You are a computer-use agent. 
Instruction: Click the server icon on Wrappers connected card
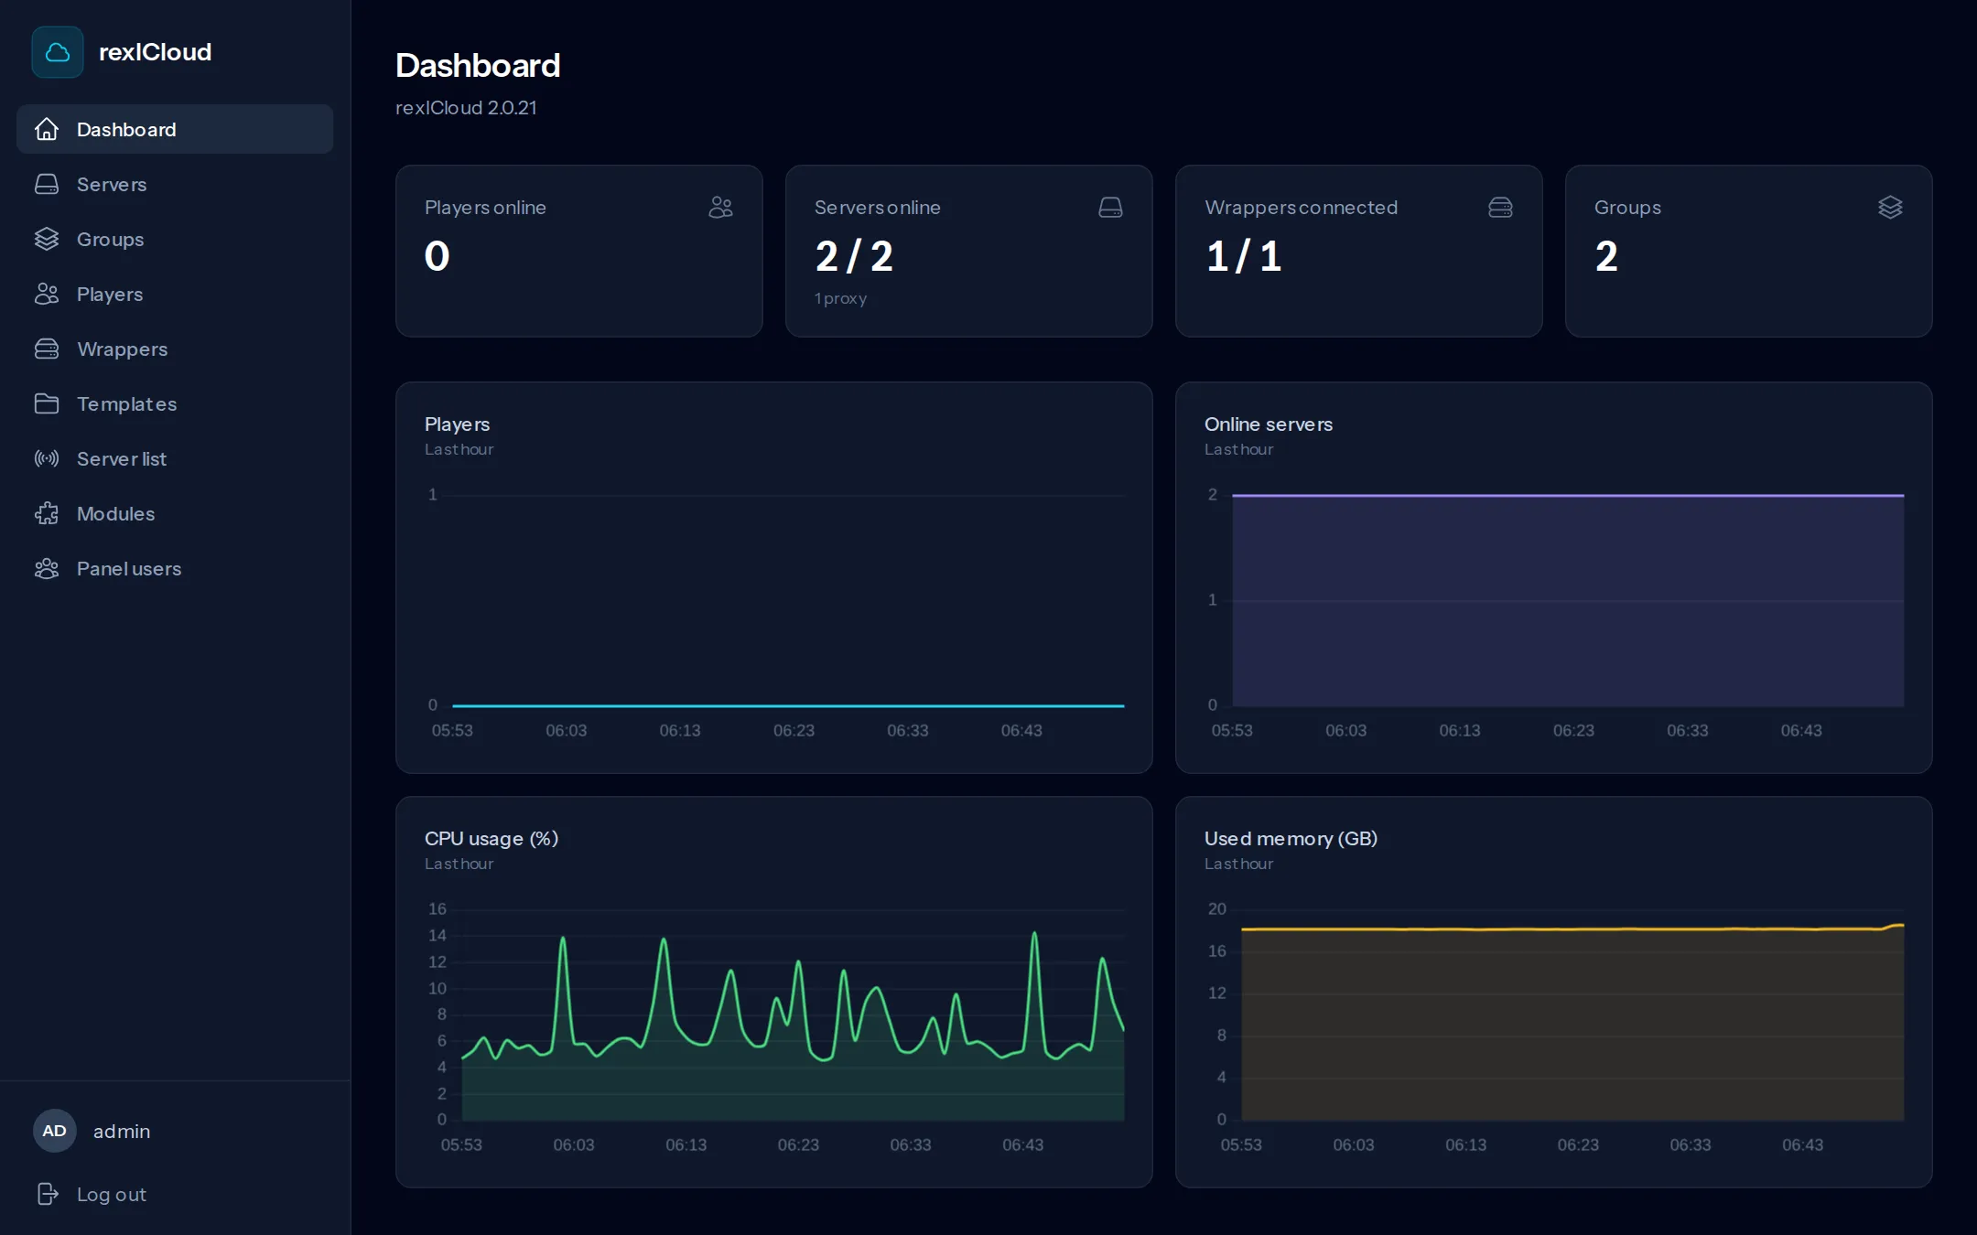pyautogui.click(x=1501, y=208)
